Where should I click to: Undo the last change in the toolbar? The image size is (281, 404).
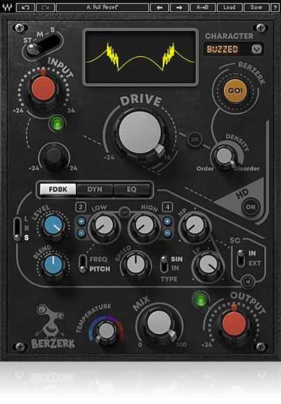coord(26,8)
